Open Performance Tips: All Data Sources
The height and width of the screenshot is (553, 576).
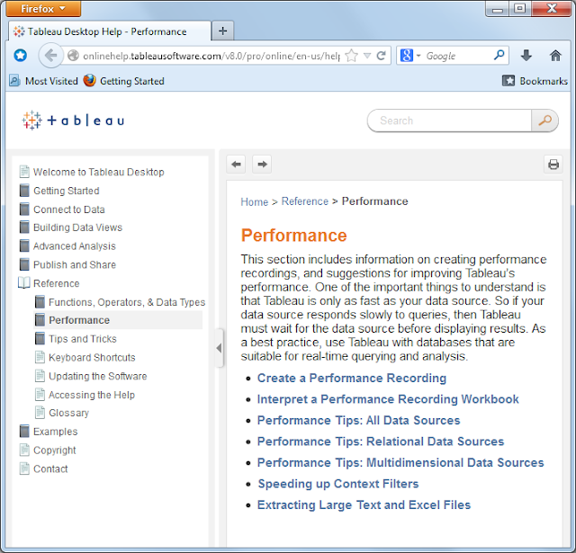(x=358, y=420)
